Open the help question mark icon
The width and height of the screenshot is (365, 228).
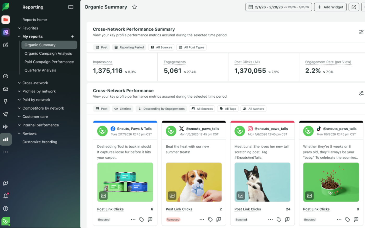click(x=6, y=208)
